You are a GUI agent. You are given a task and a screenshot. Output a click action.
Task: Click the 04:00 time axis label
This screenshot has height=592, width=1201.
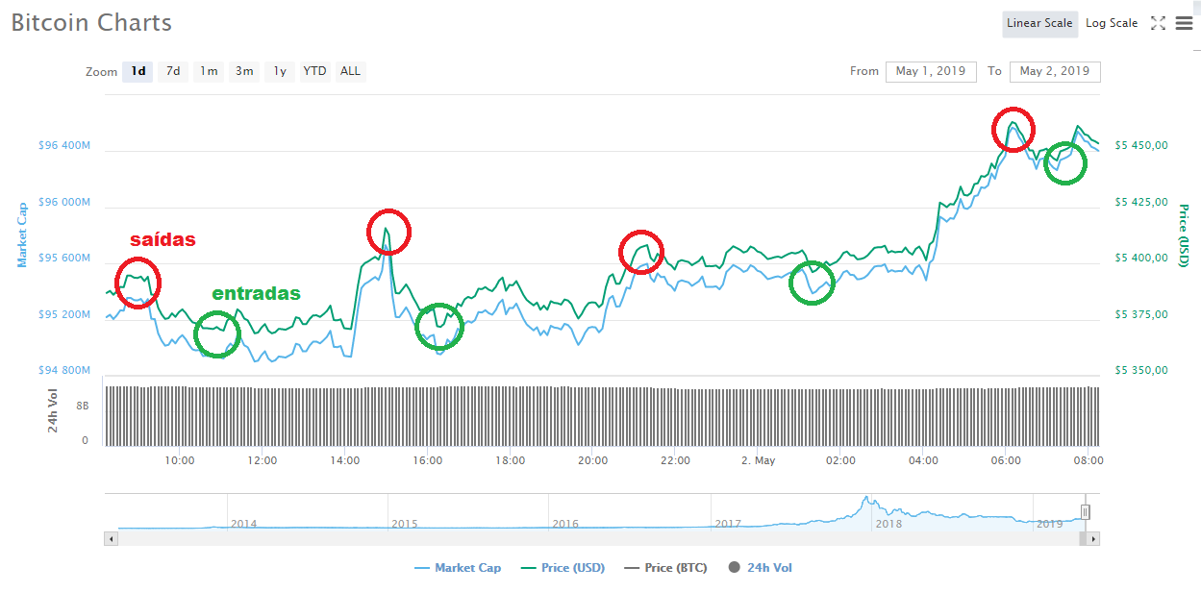[923, 460]
